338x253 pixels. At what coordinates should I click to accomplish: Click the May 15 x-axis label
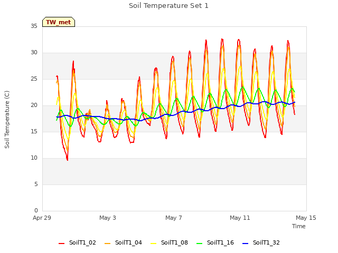tap(306, 218)
